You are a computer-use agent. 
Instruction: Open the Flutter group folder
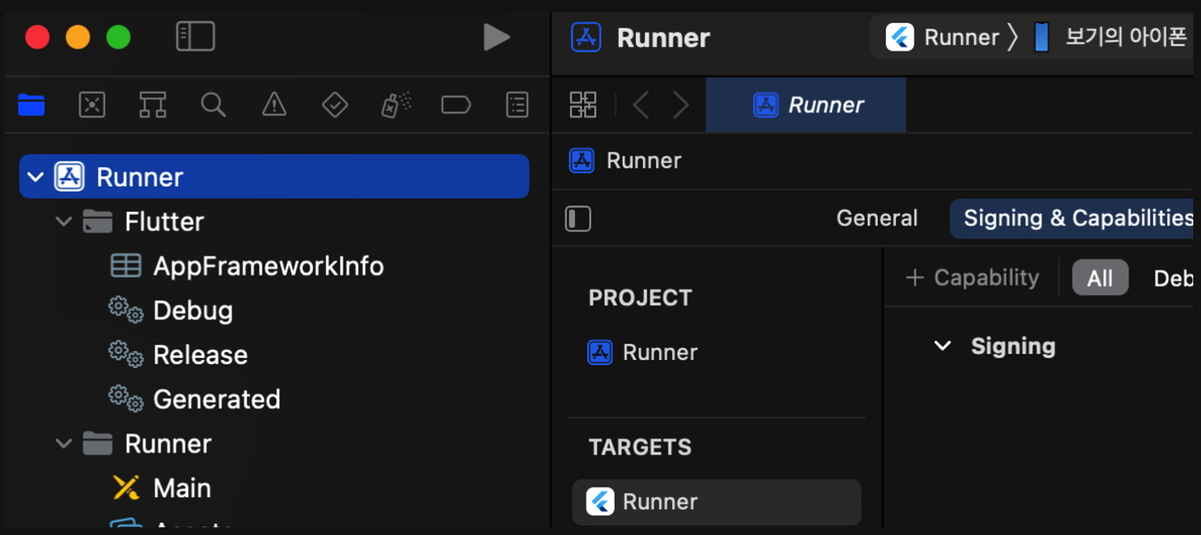click(164, 222)
